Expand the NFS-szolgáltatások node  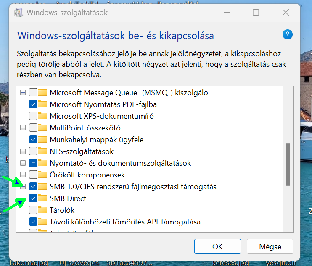[x=23, y=151]
